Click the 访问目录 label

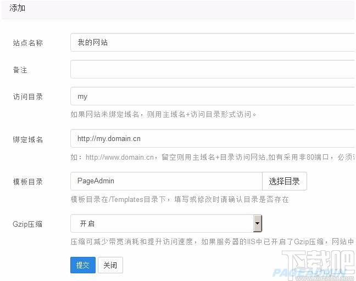(x=27, y=97)
